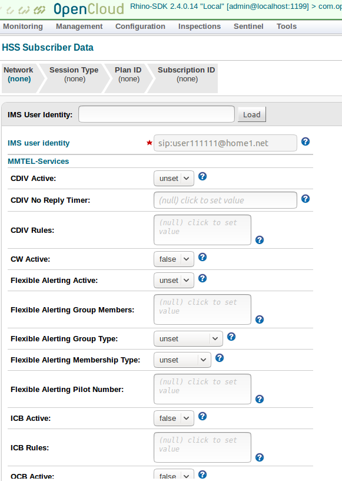Click the CDIV Rules value area

pyautogui.click(x=202, y=228)
